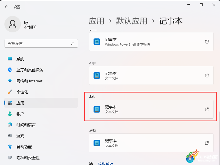The width and height of the screenshot is (220, 165).
Task: Open 辅助功能 settings category
Action: 41,147
